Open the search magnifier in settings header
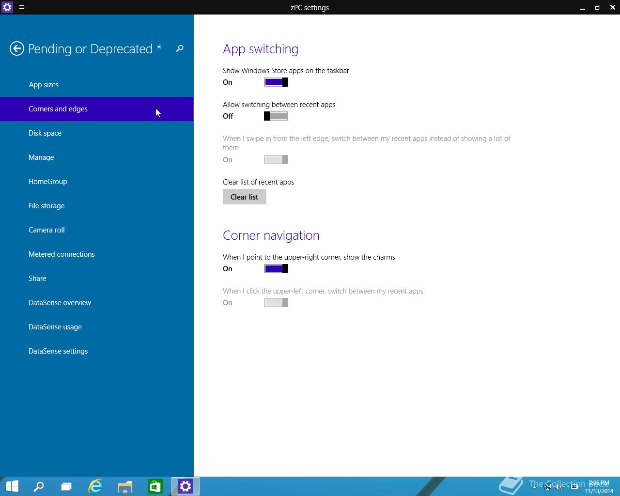Viewport: 620px width, 496px height. [180, 48]
